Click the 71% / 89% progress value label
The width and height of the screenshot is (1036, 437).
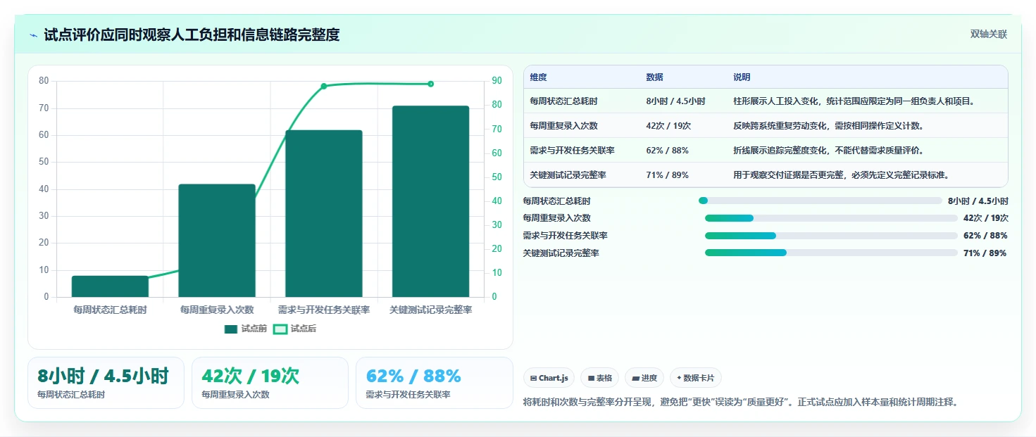click(x=985, y=253)
